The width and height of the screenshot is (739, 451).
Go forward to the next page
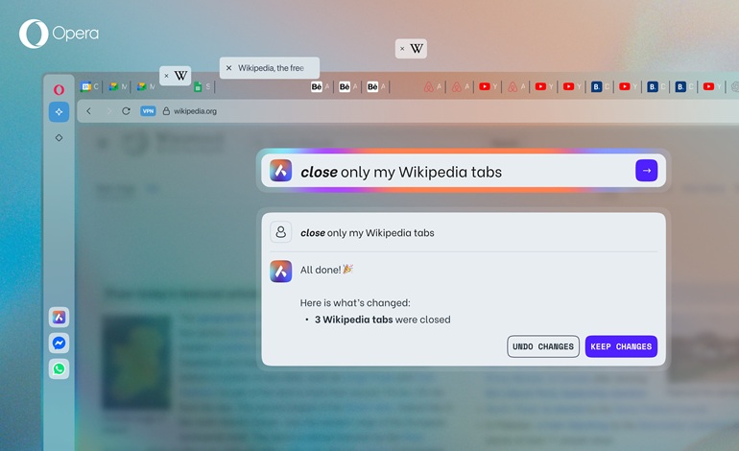coord(108,111)
